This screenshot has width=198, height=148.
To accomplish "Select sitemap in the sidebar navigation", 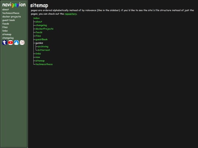I will point(7,34).
